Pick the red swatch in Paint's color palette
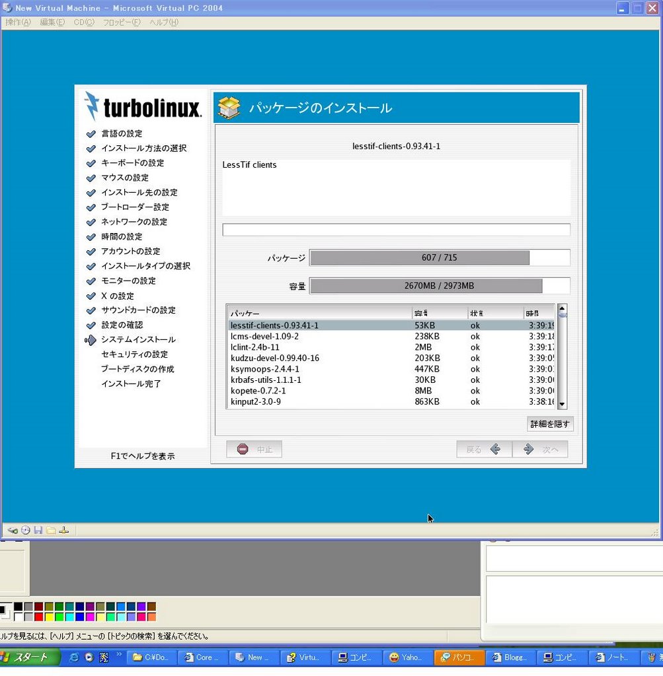 (x=39, y=617)
